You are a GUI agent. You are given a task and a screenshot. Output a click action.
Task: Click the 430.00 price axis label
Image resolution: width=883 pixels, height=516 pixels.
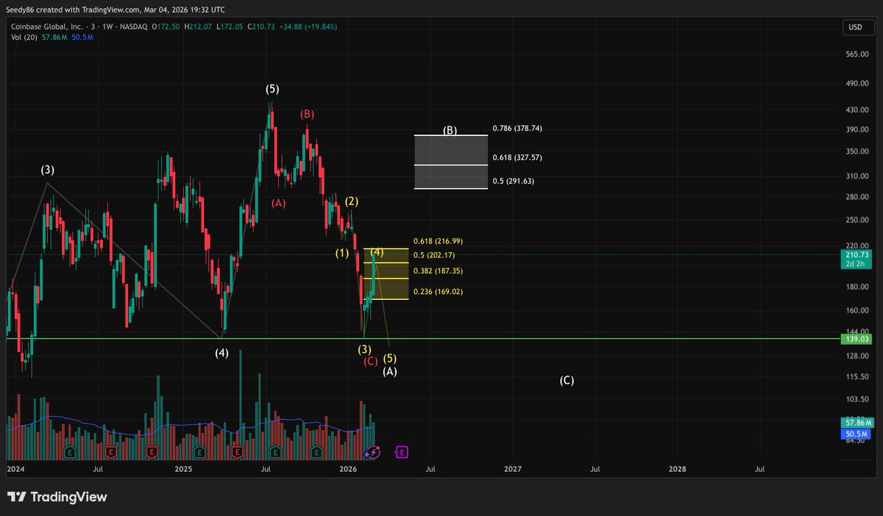click(857, 110)
